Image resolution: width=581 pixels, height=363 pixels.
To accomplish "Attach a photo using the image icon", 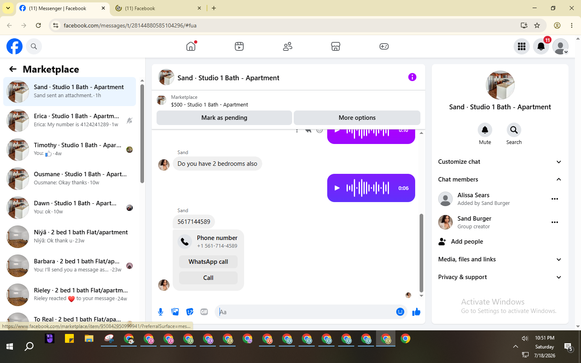I will click(x=175, y=312).
